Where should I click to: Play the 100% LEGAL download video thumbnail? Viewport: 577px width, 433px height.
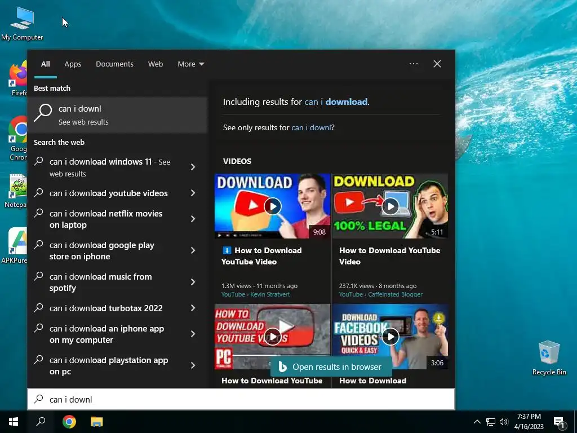click(390, 206)
